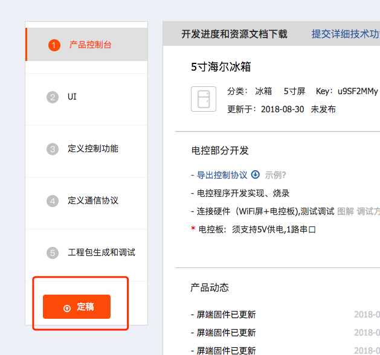Click the step 4 number circle

click(53, 201)
